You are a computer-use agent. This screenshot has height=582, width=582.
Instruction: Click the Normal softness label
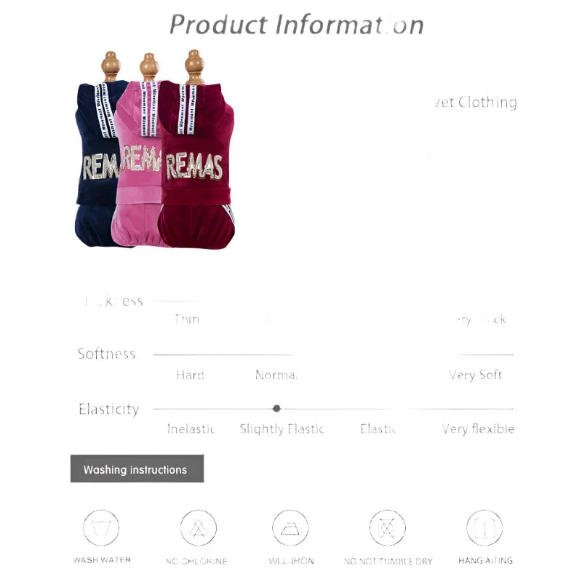tap(276, 375)
